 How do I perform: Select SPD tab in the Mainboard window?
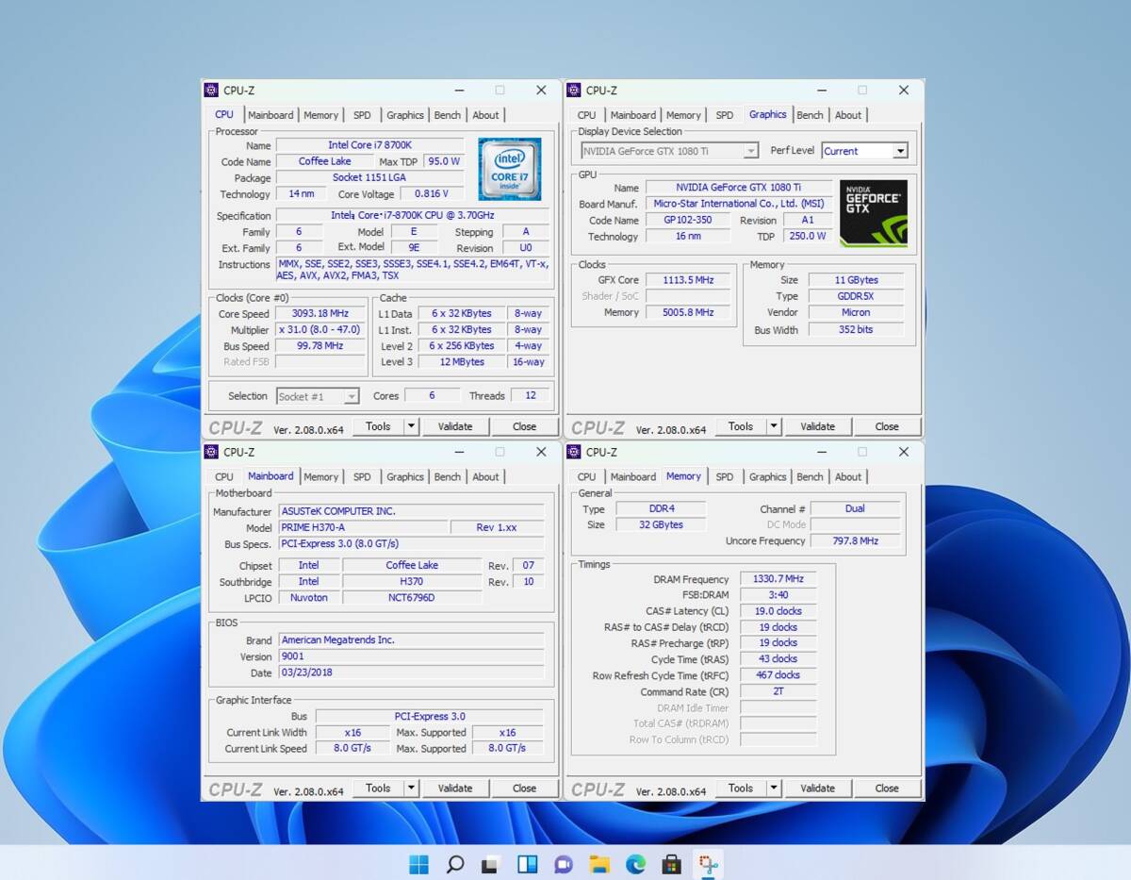(x=362, y=477)
